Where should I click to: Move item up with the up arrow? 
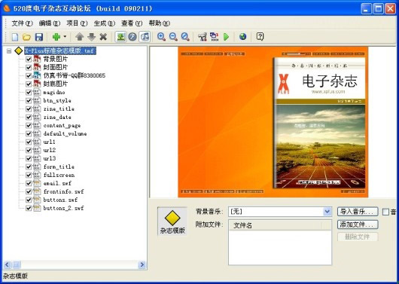pos(80,37)
